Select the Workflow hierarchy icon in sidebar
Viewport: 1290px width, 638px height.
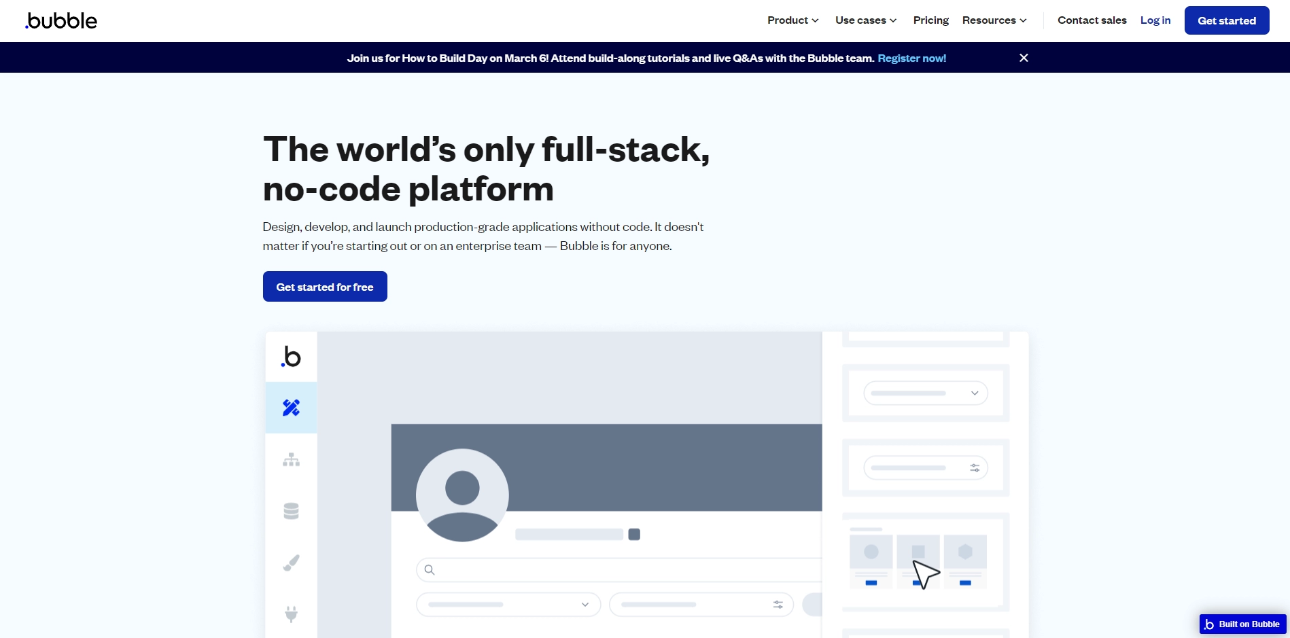291,460
